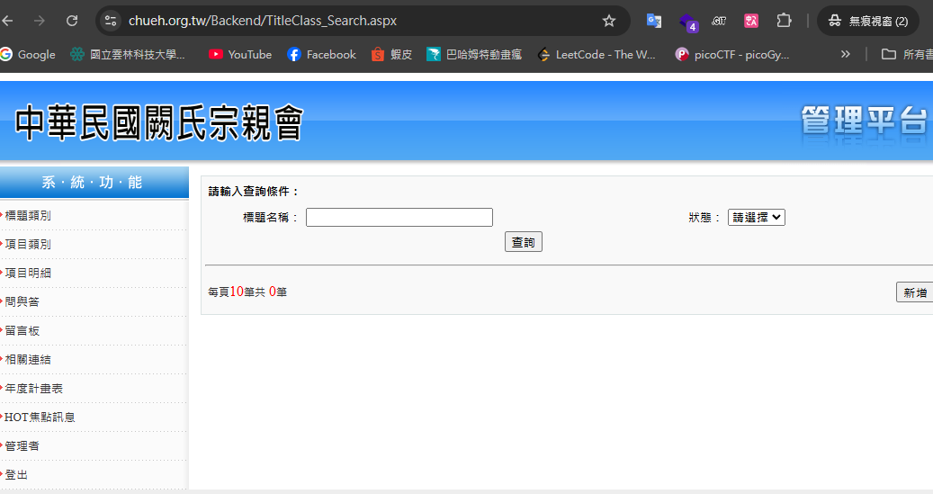The width and height of the screenshot is (933, 494).
Task: Reload the current page
Action: pos(72,21)
